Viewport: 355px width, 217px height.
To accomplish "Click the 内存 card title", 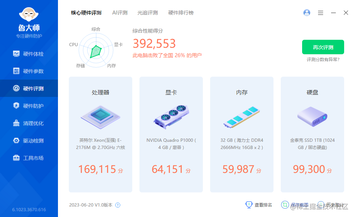I will (242, 93).
